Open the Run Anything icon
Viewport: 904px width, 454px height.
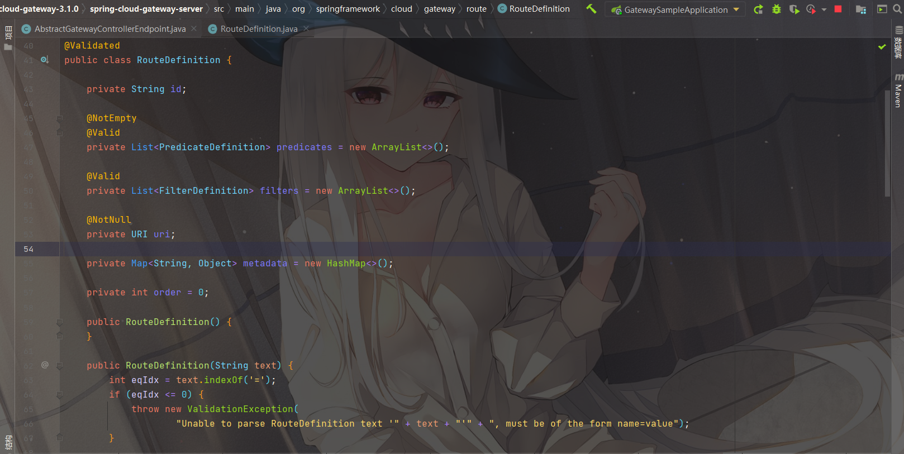882,9
